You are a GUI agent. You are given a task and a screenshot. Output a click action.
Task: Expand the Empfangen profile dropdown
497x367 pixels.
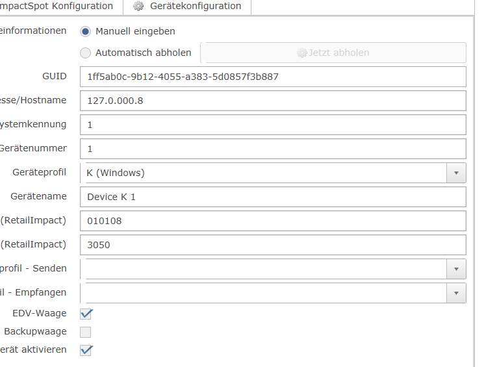click(456, 293)
